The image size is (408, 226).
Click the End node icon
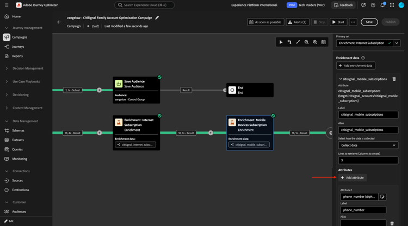tap(232, 90)
